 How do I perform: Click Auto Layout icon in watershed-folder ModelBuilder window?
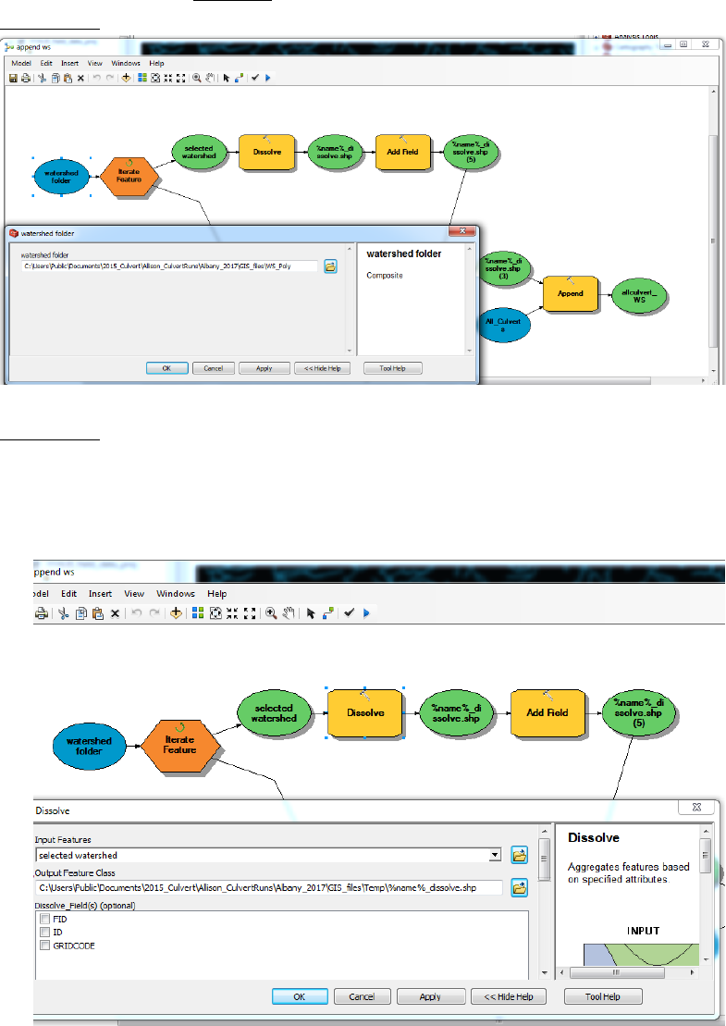(x=142, y=78)
